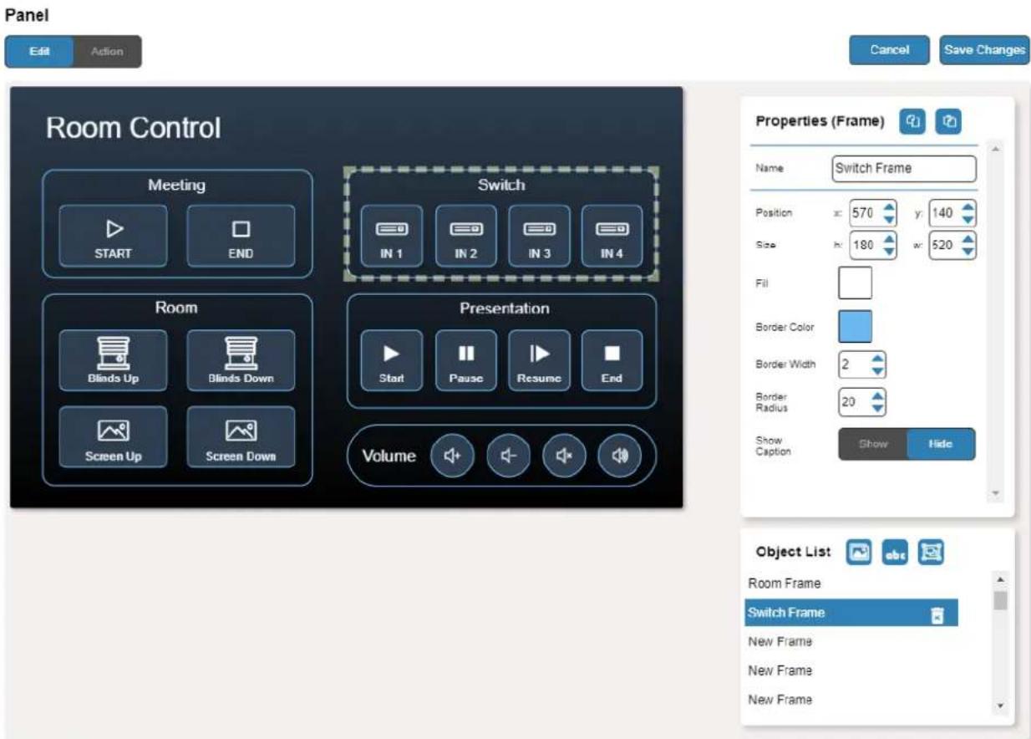Viewport: 1031px width, 739px height.
Task: Increase the Position x value
Action: click(889, 206)
